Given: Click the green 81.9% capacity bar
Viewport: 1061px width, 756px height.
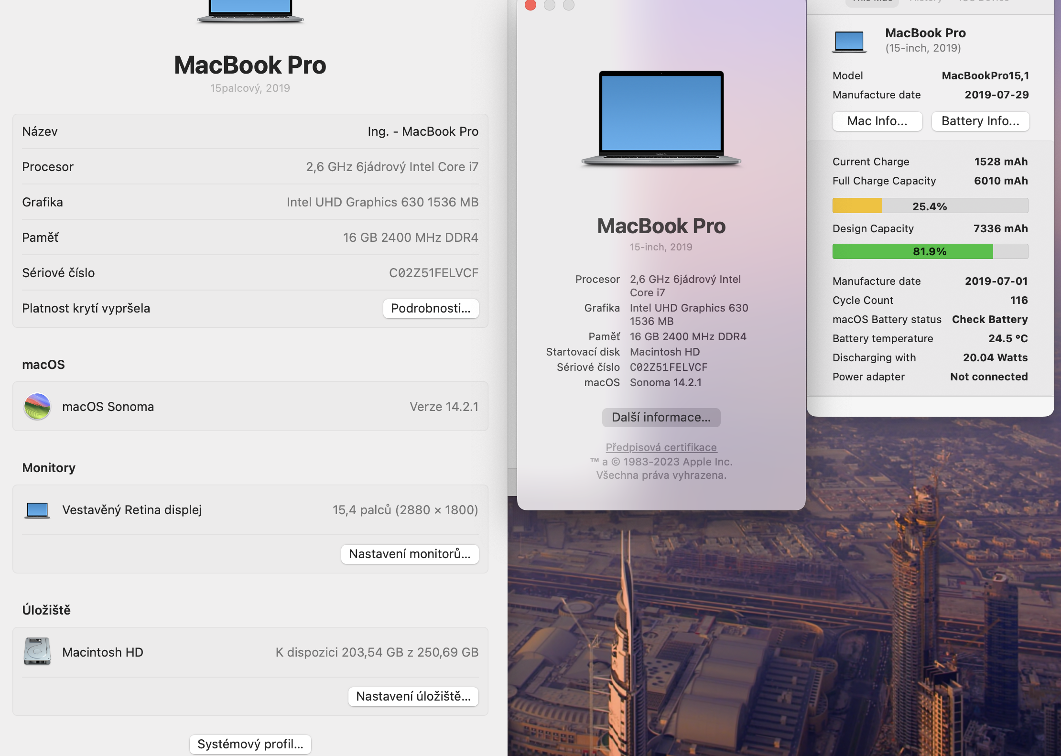Looking at the screenshot, I should (930, 251).
